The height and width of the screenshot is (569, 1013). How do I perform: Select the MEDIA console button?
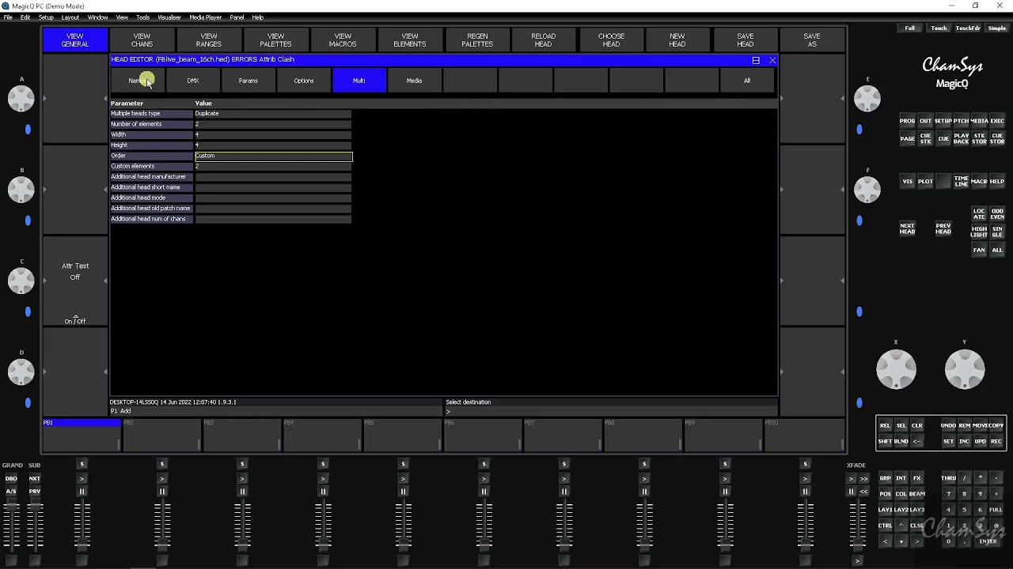point(979,121)
